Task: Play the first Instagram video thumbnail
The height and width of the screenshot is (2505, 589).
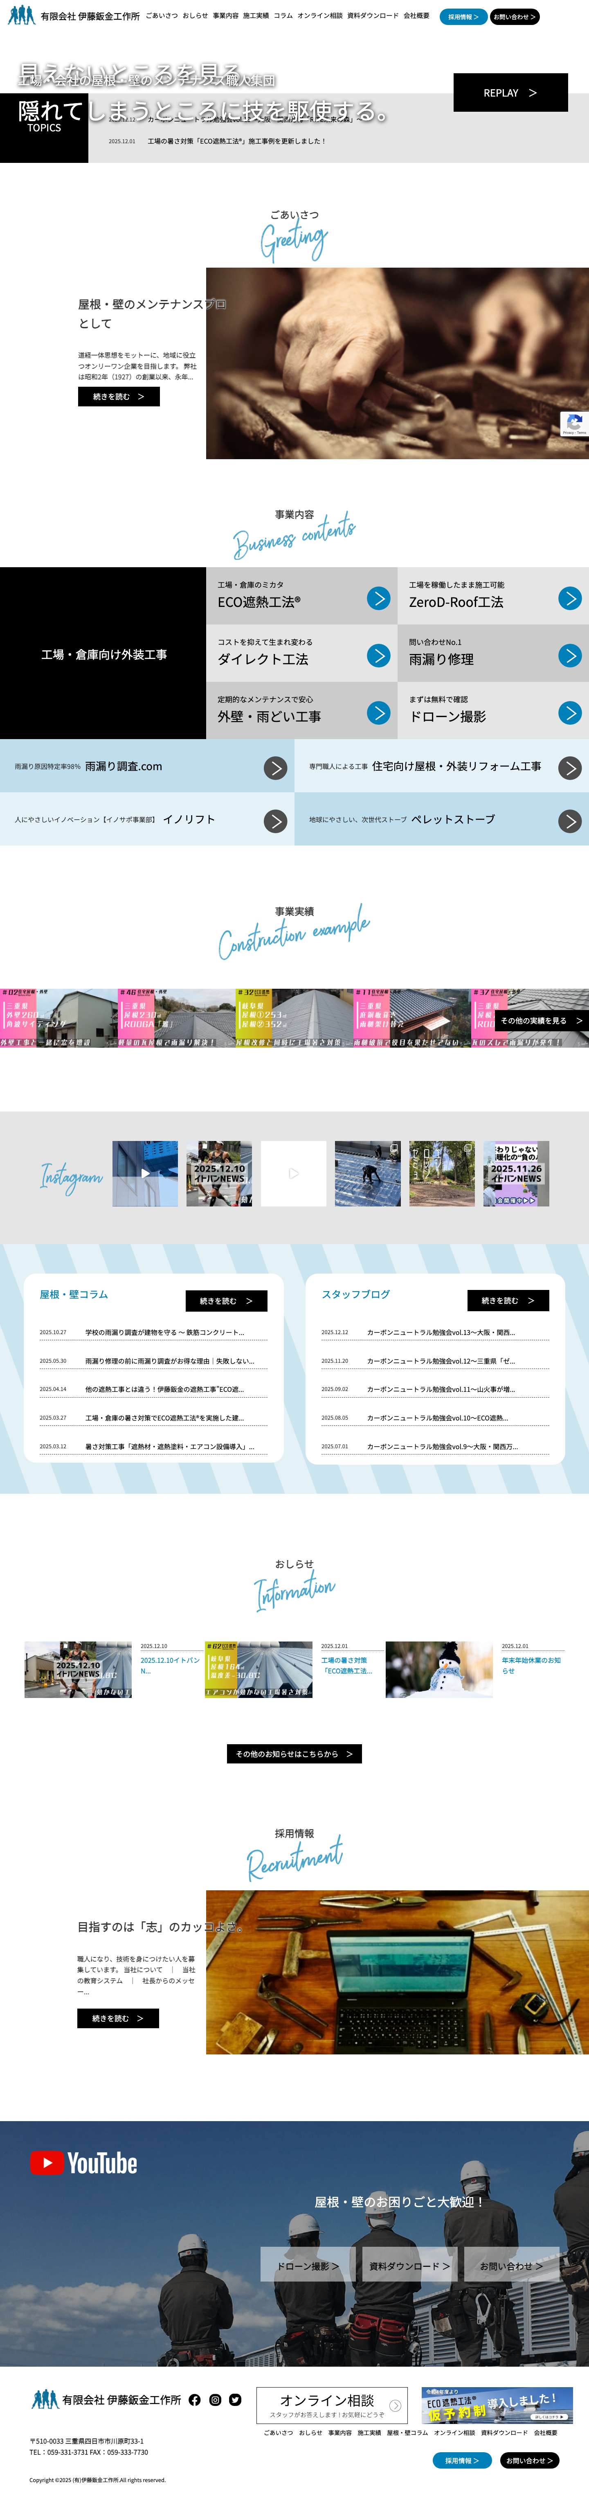Action: click(145, 1174)
